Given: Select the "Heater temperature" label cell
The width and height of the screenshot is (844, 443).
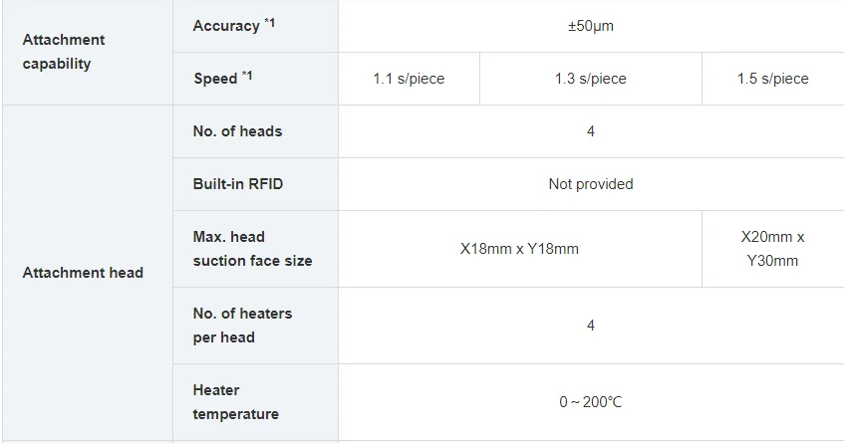Looking at the screenshot, I should 236,402.
